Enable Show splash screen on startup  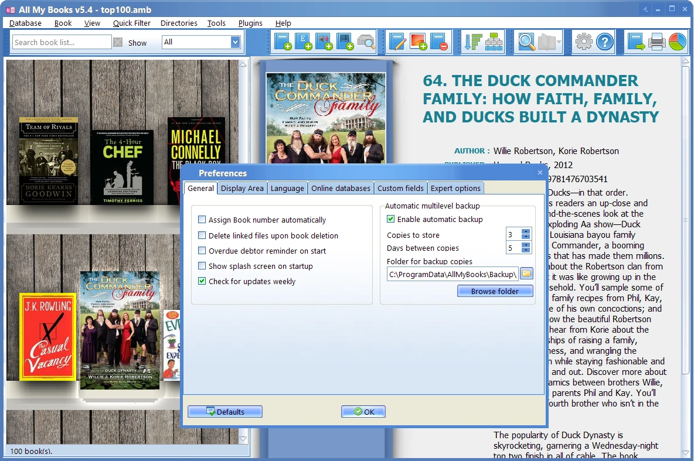[x=202, y=266]
